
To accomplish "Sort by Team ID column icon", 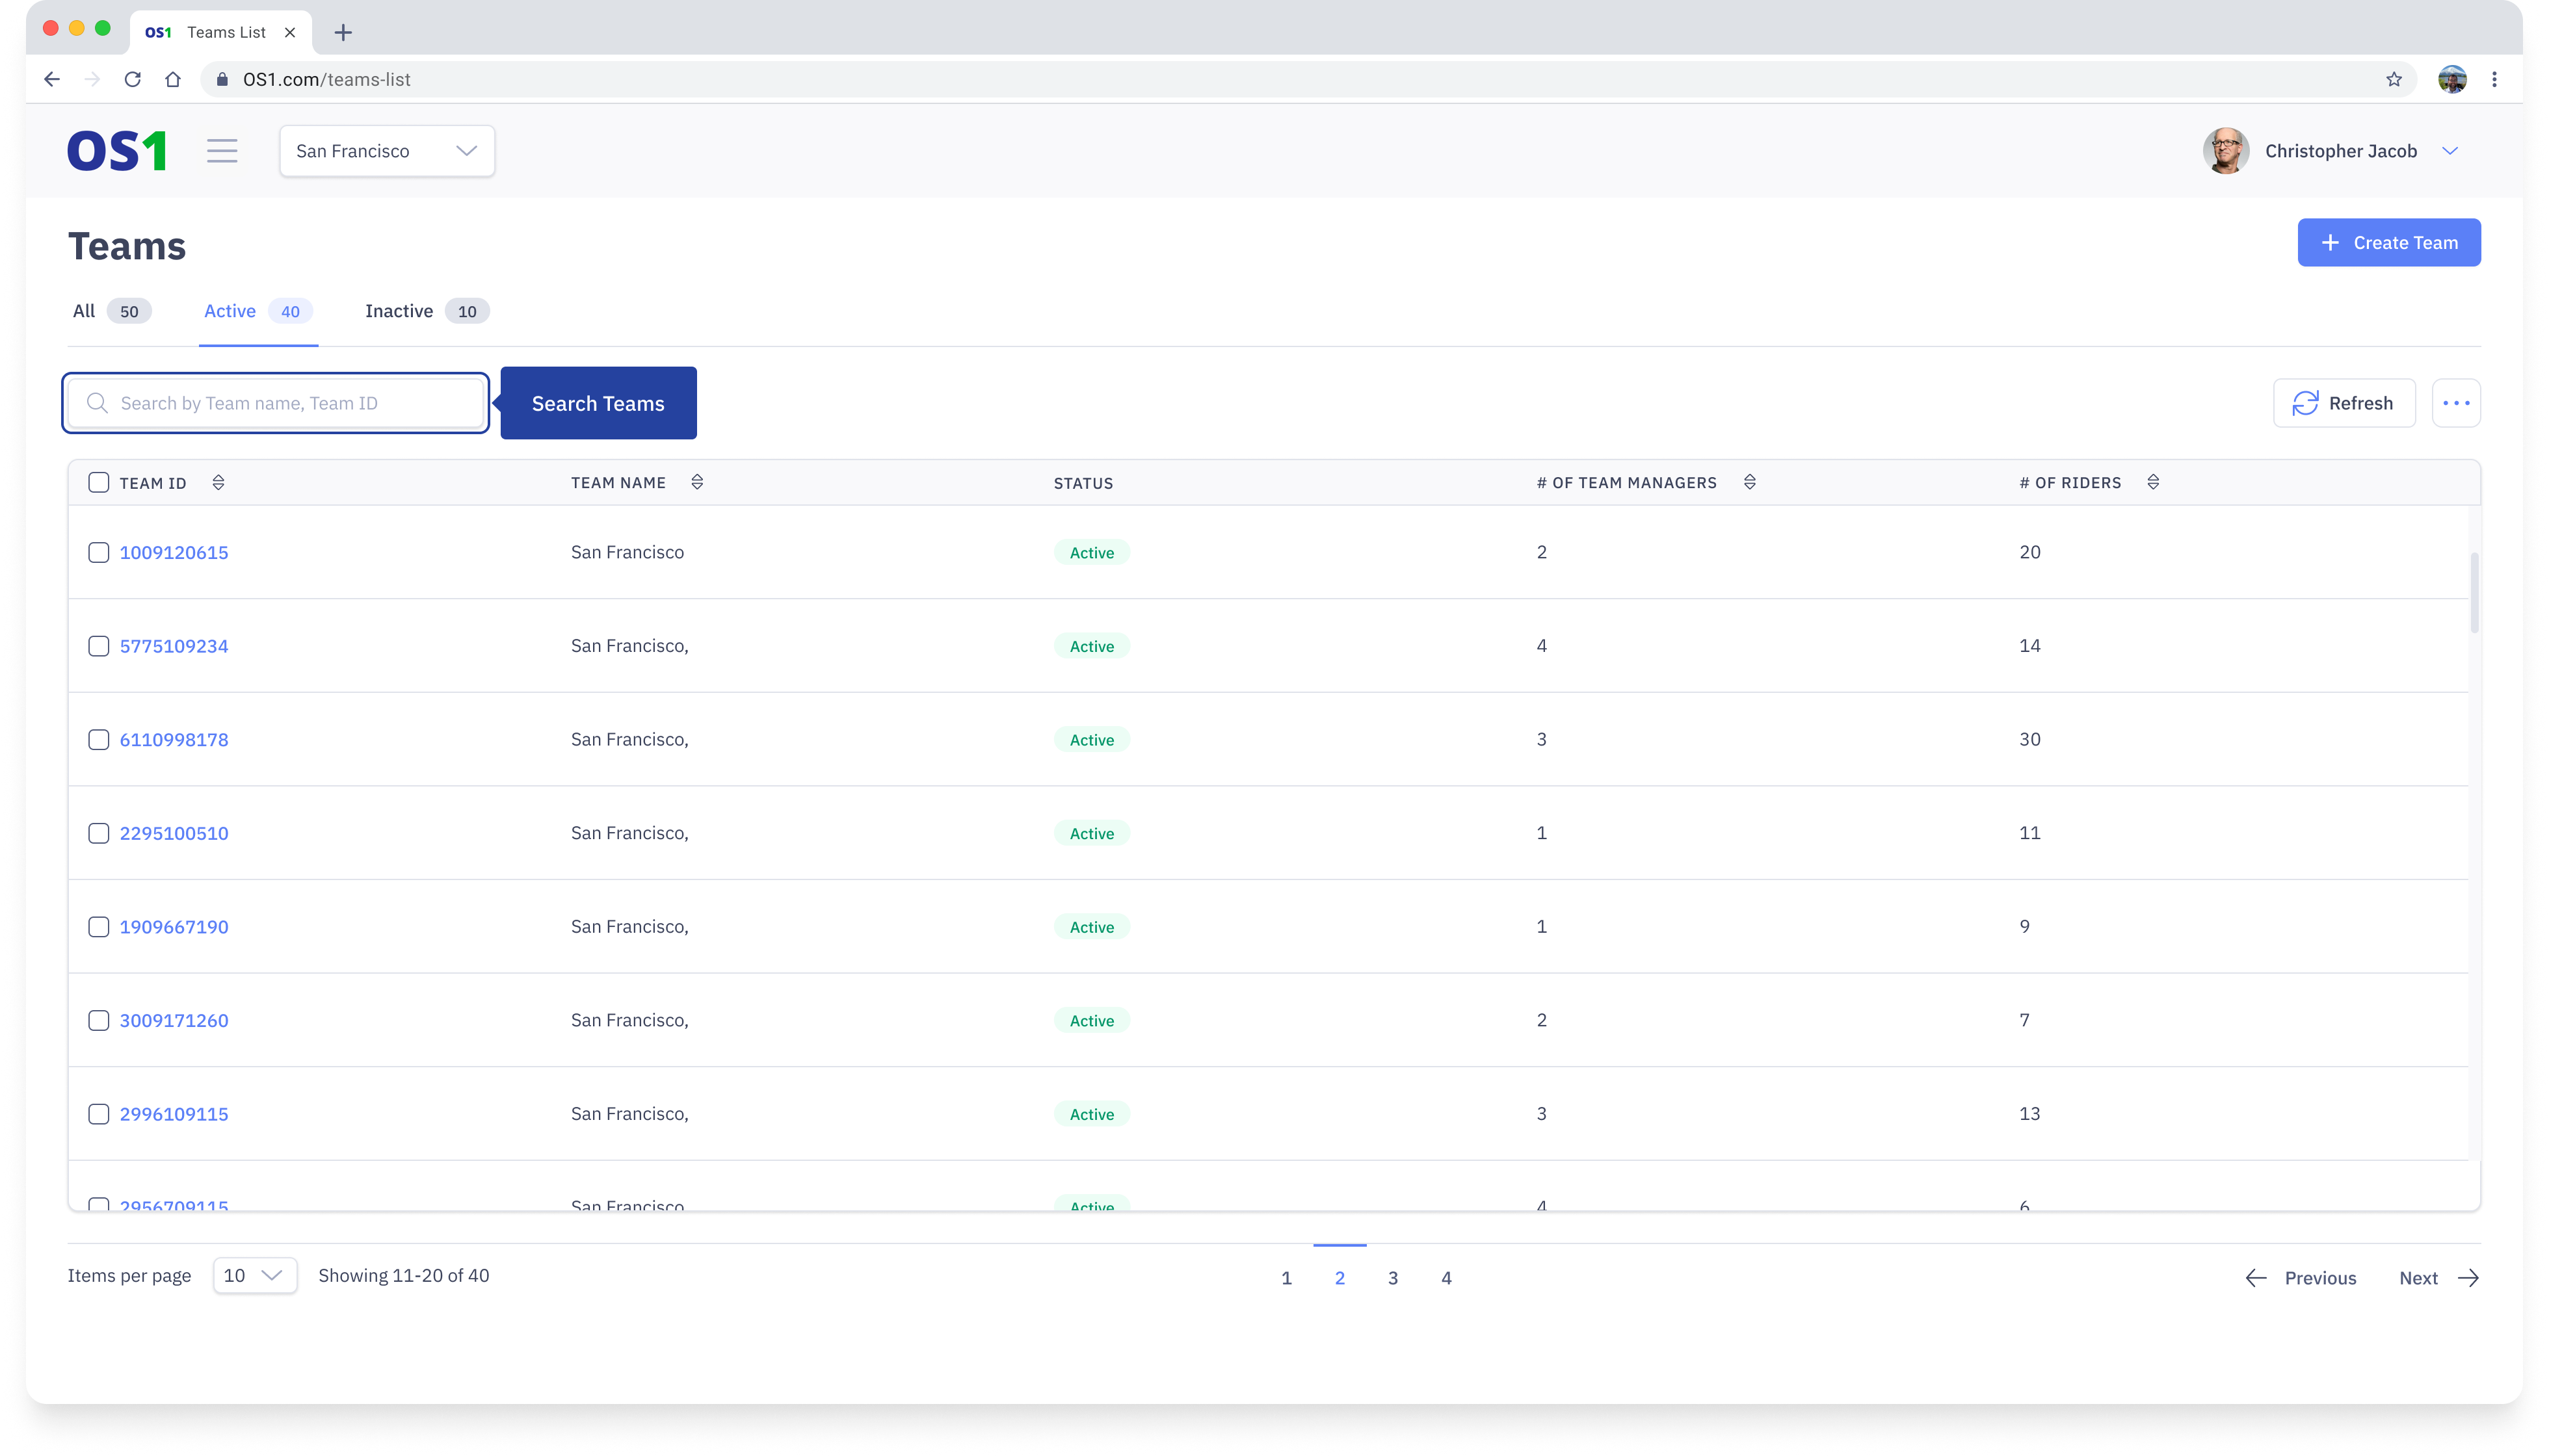I will (218, 483).
